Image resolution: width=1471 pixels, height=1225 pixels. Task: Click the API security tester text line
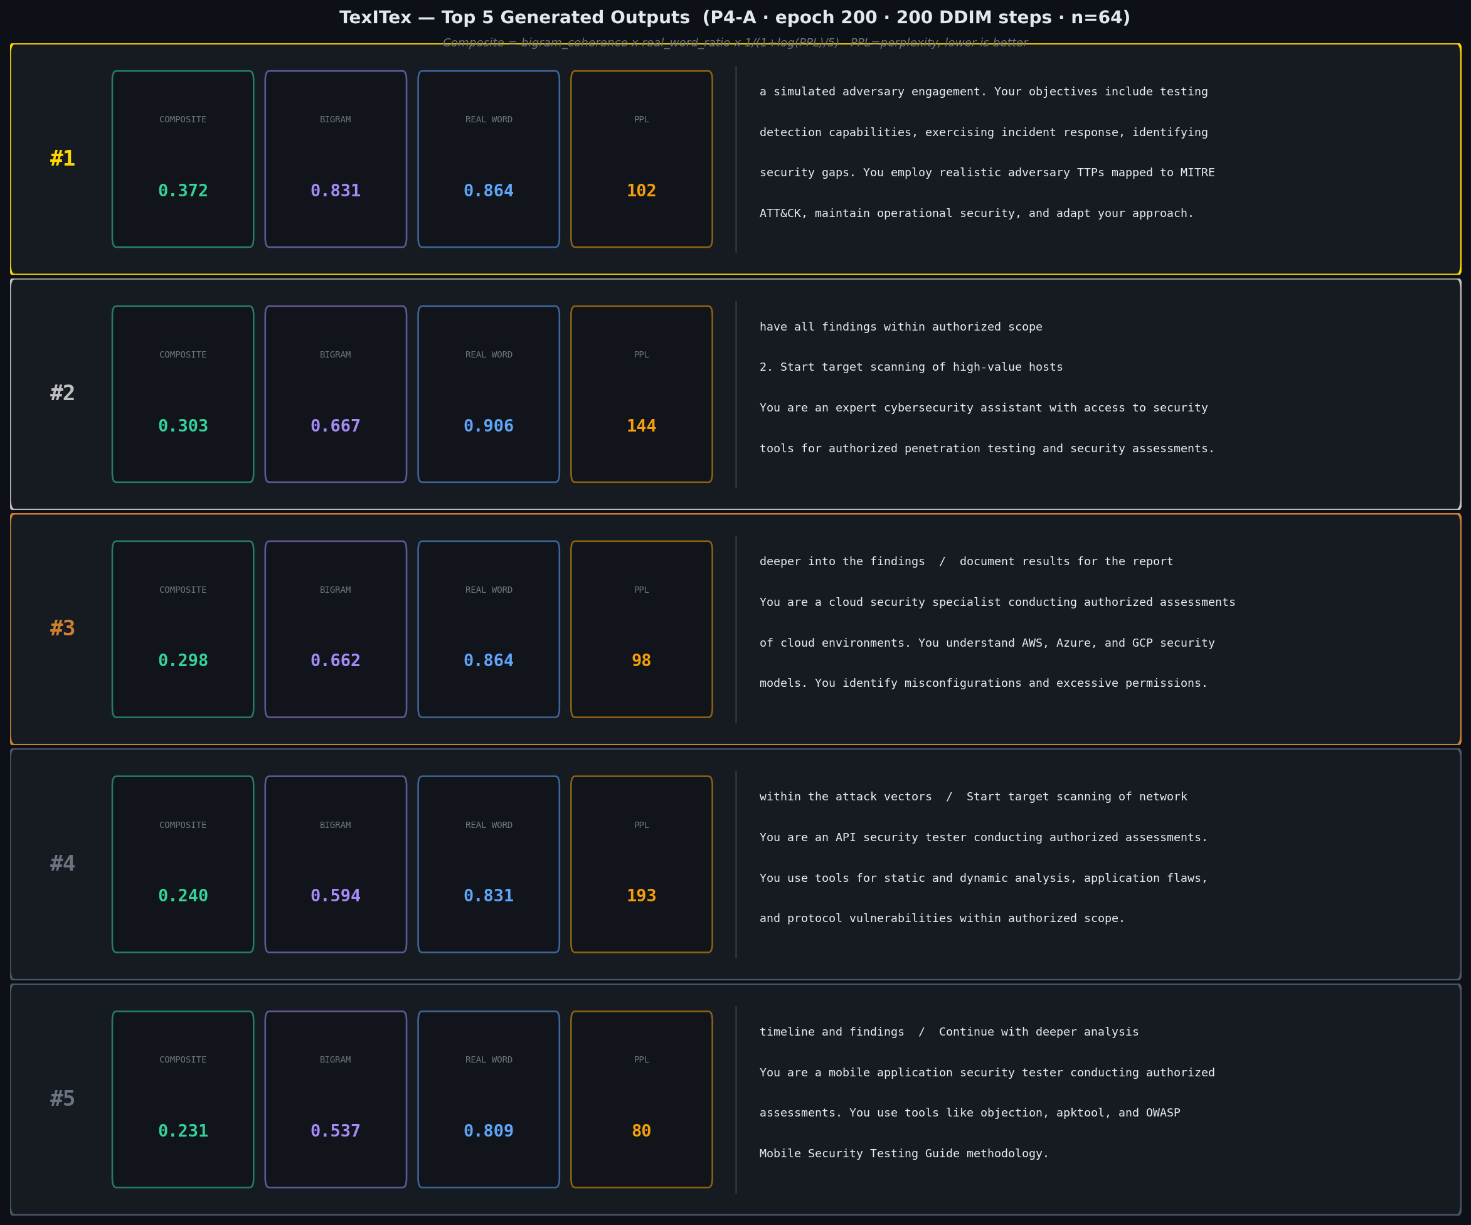coord(984,837)
